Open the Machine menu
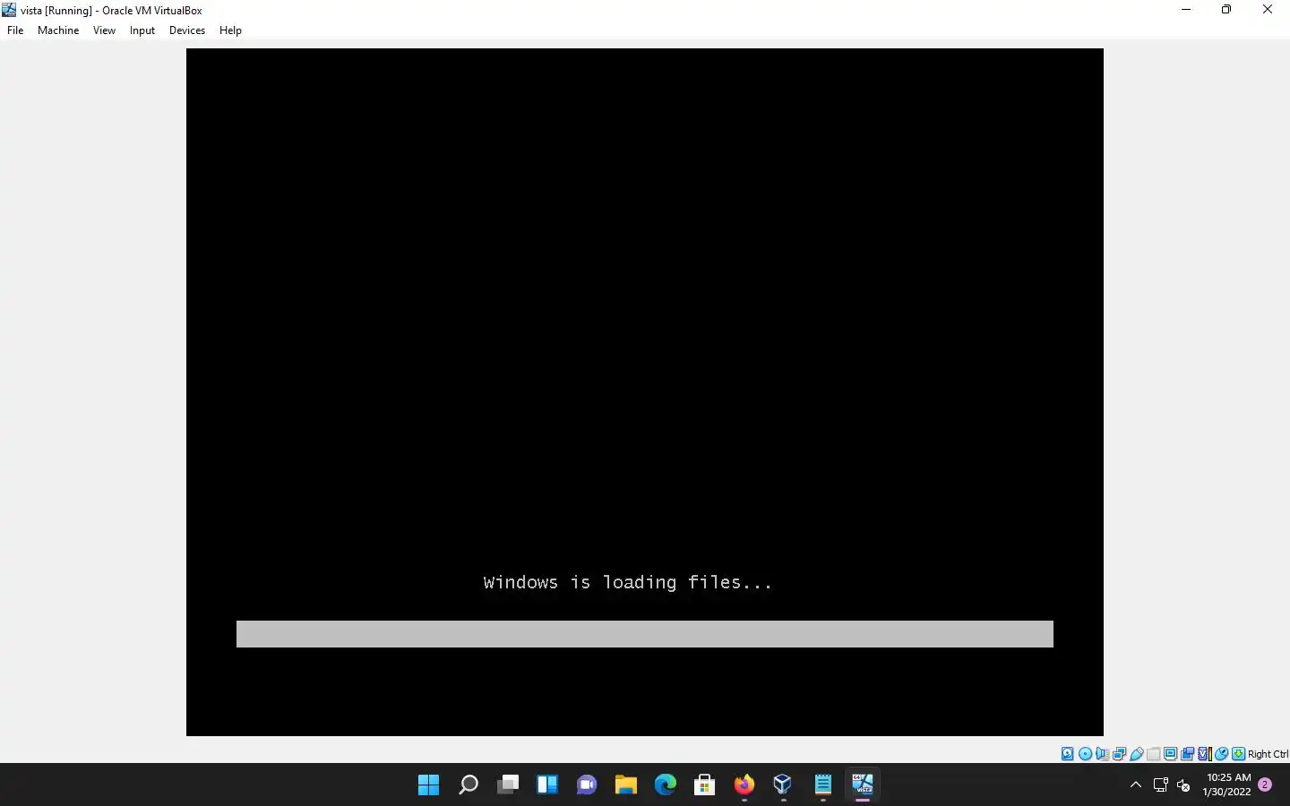Screen dimensions: 1290x806 click(58, 30)
